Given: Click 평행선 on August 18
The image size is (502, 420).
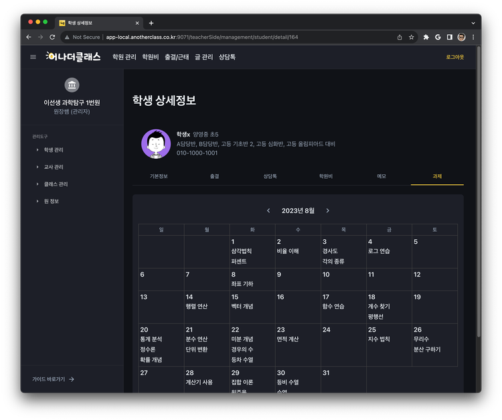Looking at the screenshot, I should coord(375,317).
